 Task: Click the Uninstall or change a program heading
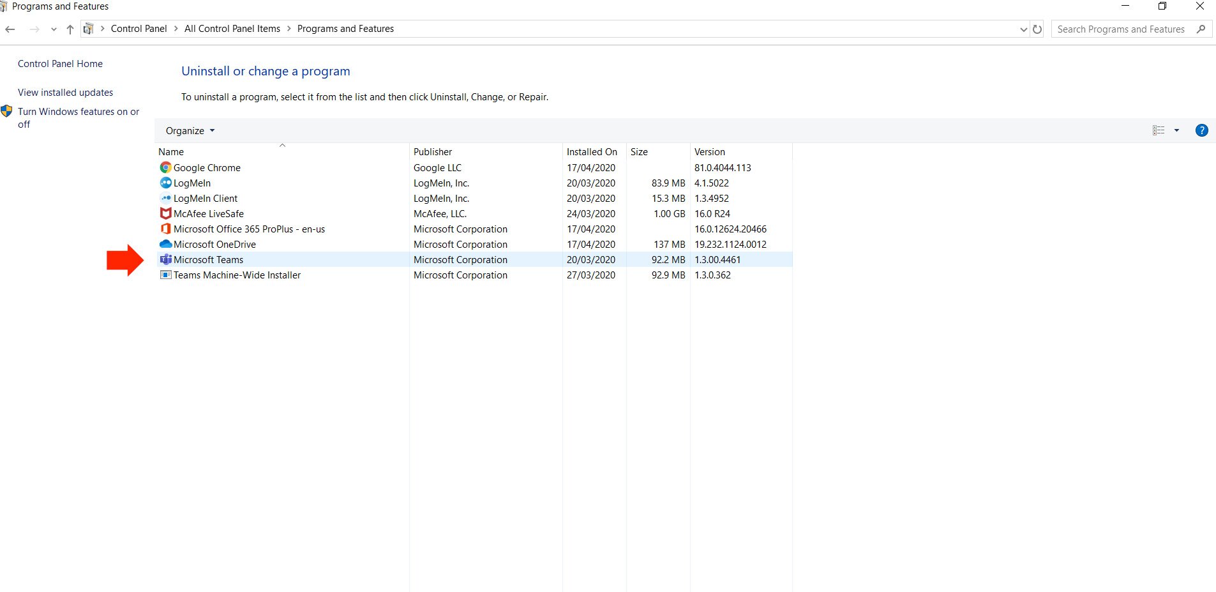coord(266,72)
